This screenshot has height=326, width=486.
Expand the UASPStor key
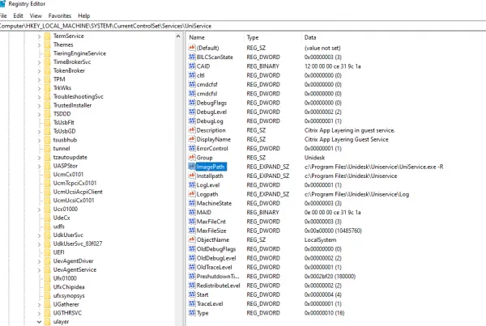click(x=39, y=167)
